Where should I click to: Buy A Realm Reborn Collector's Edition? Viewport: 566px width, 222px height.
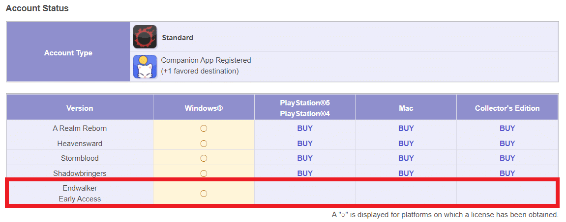pyautogui.click(x=507, y=128)
